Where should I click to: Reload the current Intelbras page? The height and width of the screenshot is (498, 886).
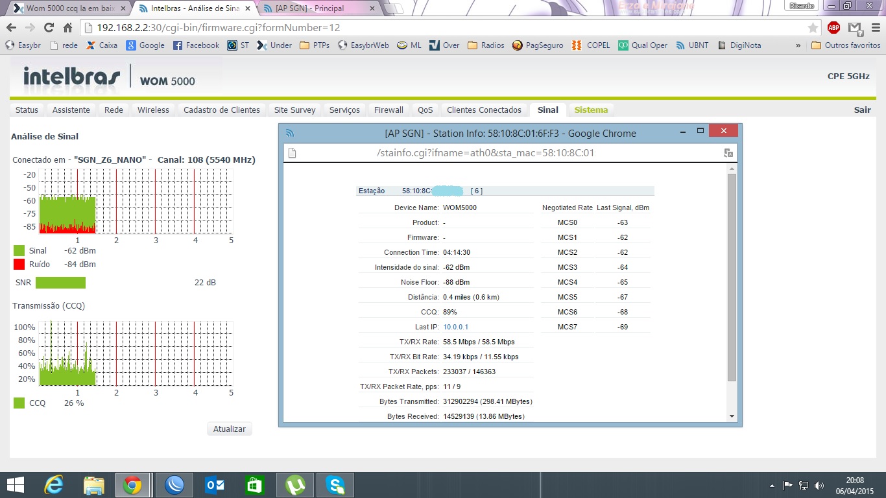(x=49, y=28)
